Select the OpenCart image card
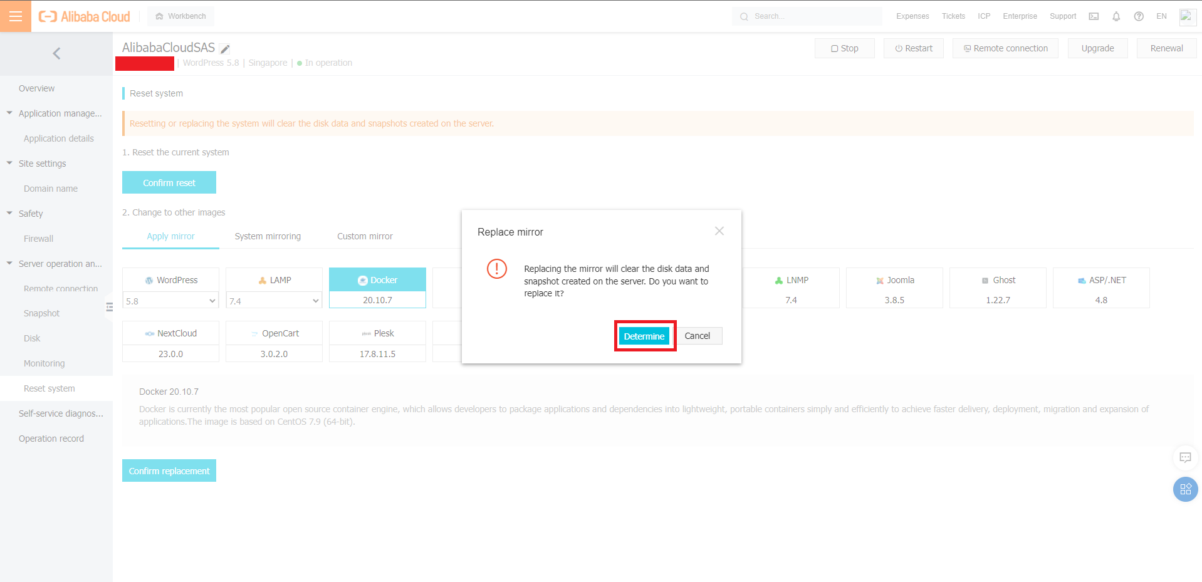This screenshot has width=1202, height=582. [274, 341]
